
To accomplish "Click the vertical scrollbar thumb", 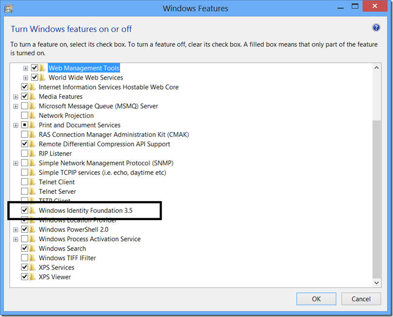I will 377,199.
